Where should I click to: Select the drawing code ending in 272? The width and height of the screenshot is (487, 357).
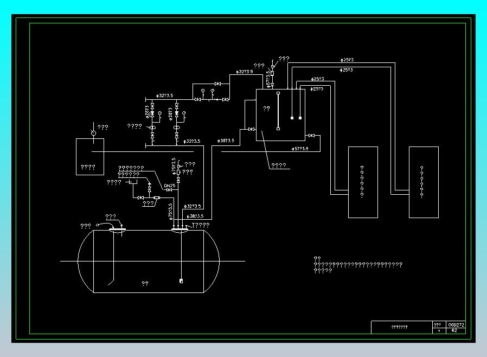click(456, 324)
